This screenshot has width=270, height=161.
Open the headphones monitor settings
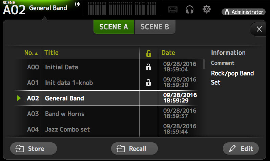pyautogui.click(x=190, y=9)
